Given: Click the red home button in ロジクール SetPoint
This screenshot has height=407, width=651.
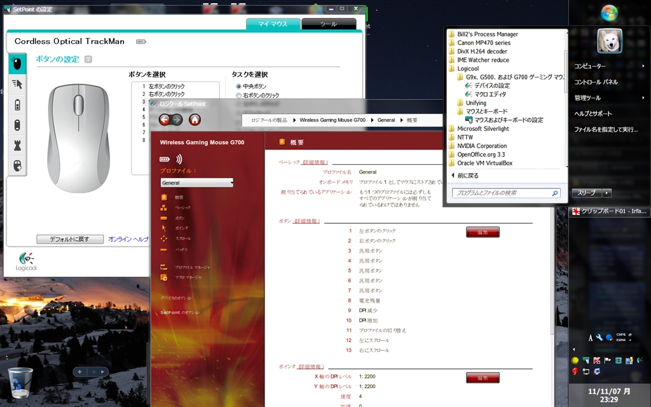Looking at the screenshot, I should point(195,120).
